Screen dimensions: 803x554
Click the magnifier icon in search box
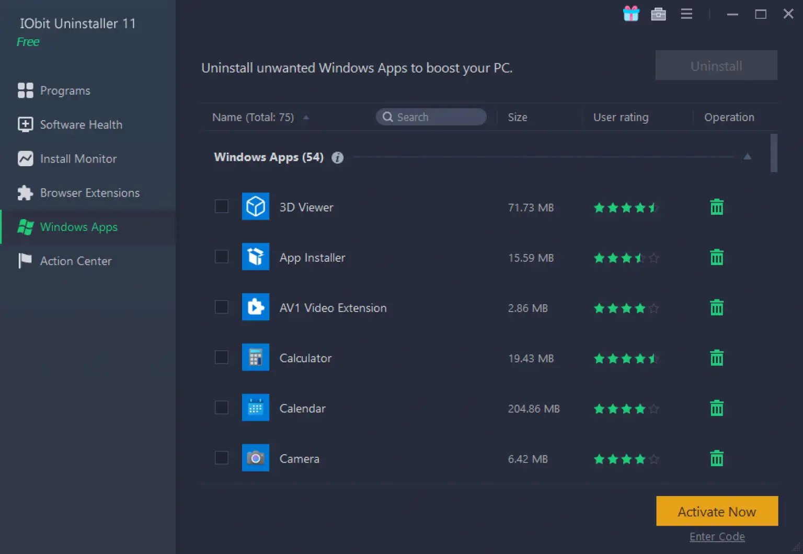388,117
